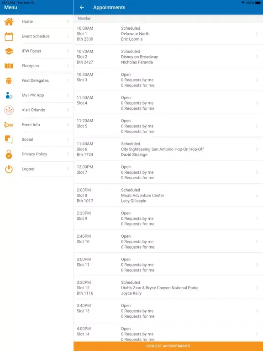Tap the Bth 1116 booth label
The height and width of the screenshot is (351, 263).
point(85,293)
